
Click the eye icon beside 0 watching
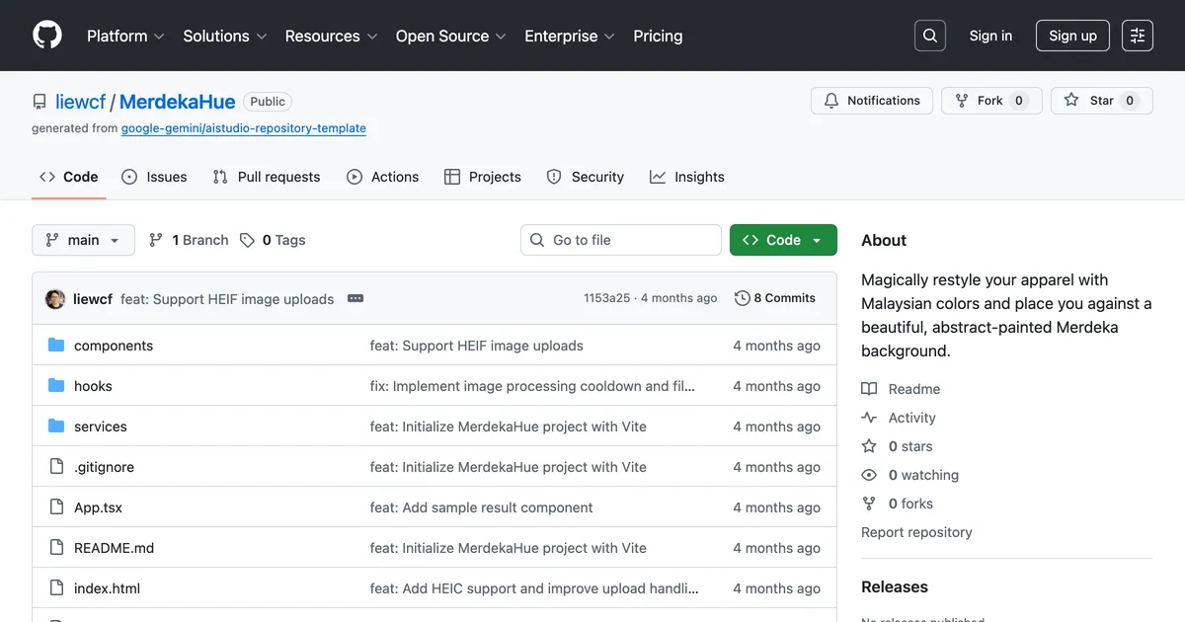pyautogui.click(x=868, y=475)
